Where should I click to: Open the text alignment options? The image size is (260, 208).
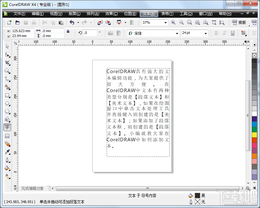(x=244, y=33)
